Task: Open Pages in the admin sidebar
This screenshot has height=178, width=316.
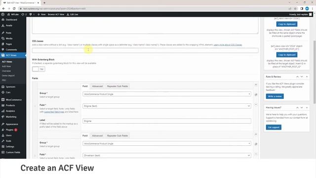Action: 9,44
